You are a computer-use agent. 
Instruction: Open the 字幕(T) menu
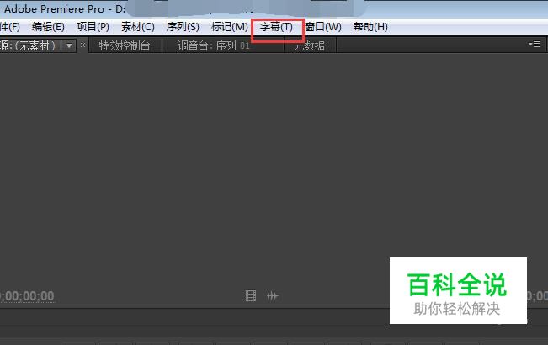point(276,27)
